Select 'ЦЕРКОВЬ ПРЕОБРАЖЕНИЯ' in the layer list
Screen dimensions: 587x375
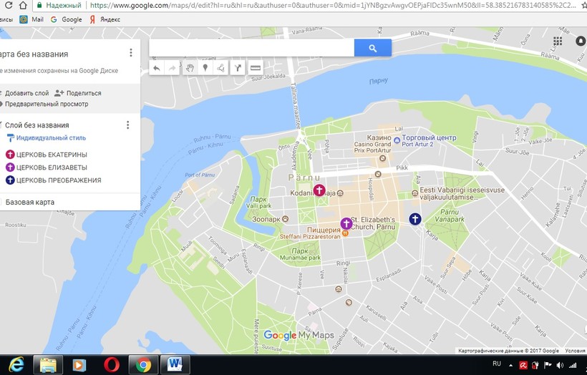pyautogui.click(x=59, y=180)
